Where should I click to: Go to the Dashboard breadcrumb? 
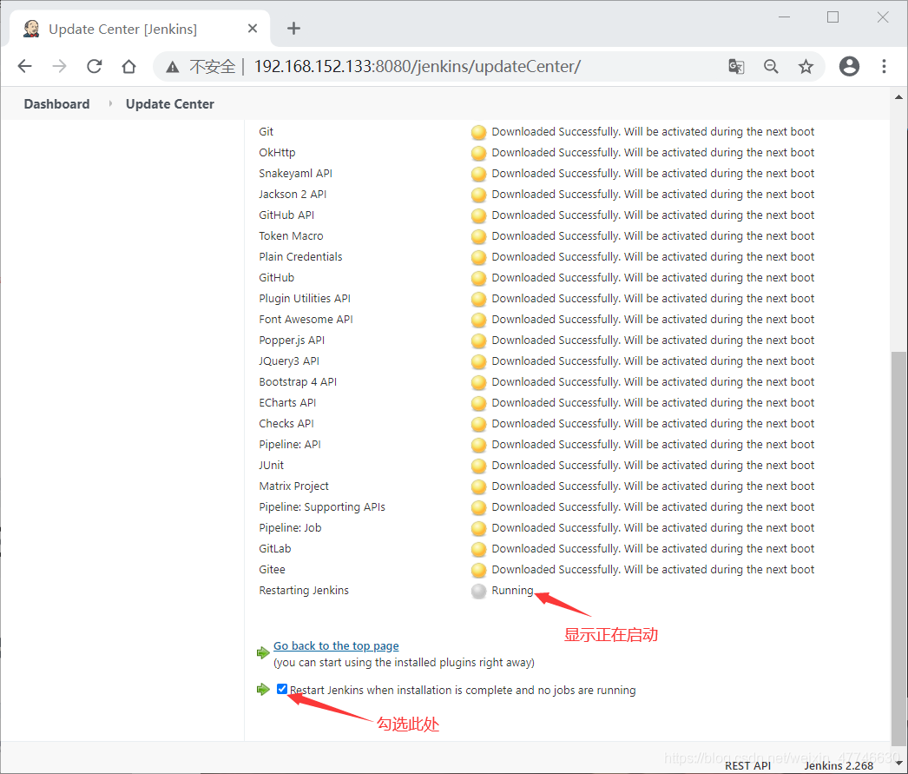pyautogui.click(x=56, y=103)
